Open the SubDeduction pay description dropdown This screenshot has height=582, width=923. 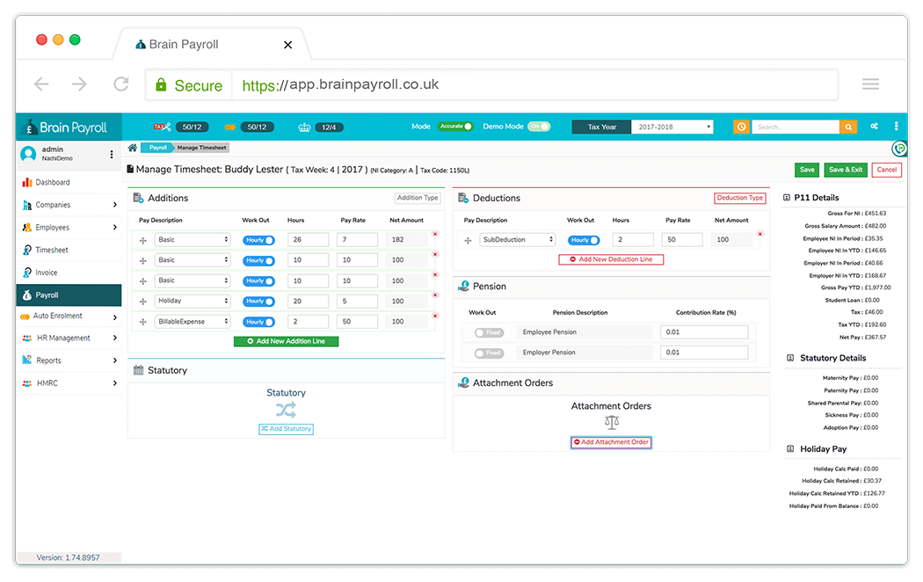pos(518,240)
